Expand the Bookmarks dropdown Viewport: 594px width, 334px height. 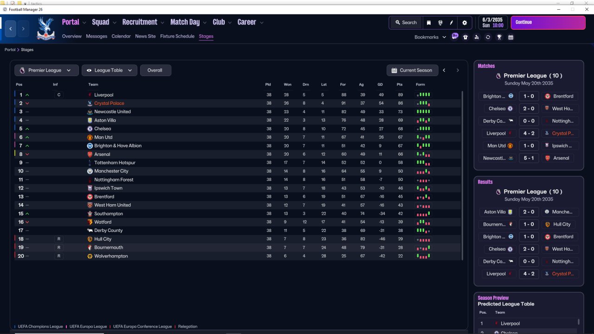[430, 37]
